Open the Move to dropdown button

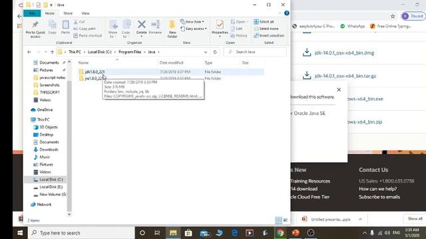point(112,29)
